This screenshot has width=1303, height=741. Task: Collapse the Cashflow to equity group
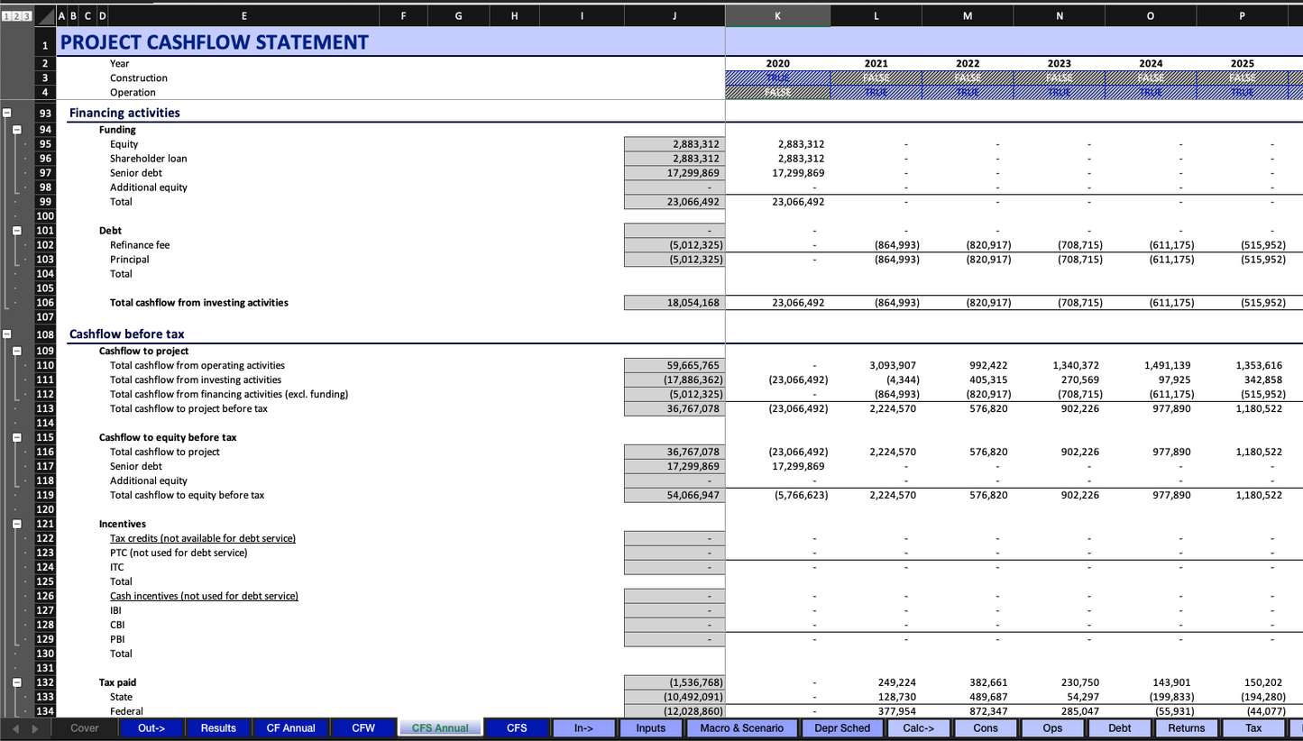click(17, 437)
